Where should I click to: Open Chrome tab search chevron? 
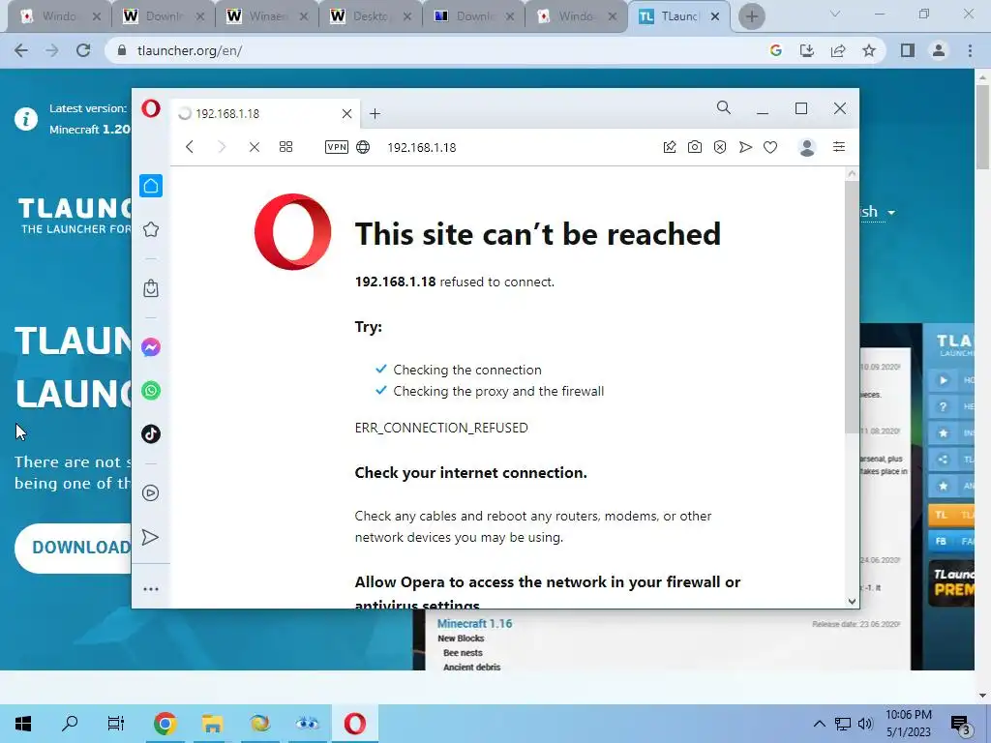(x=835, y=14)
